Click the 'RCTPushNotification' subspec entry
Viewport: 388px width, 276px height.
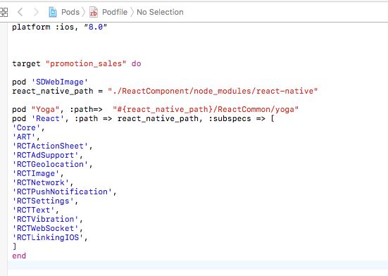pyautogui.click(x=63, y=192)
